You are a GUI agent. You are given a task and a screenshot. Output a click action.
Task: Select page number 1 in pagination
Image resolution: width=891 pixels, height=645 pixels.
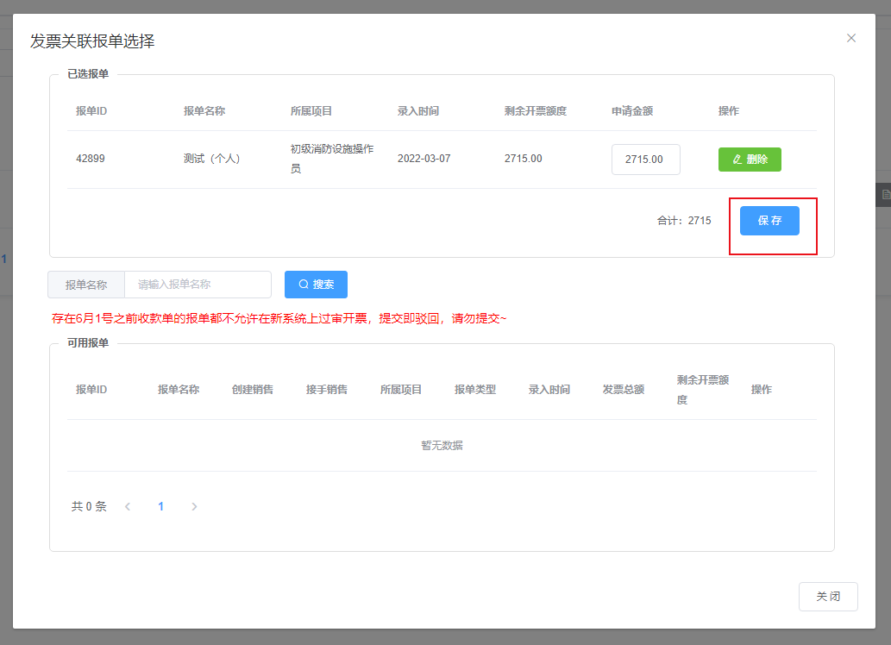pos(160,507)
